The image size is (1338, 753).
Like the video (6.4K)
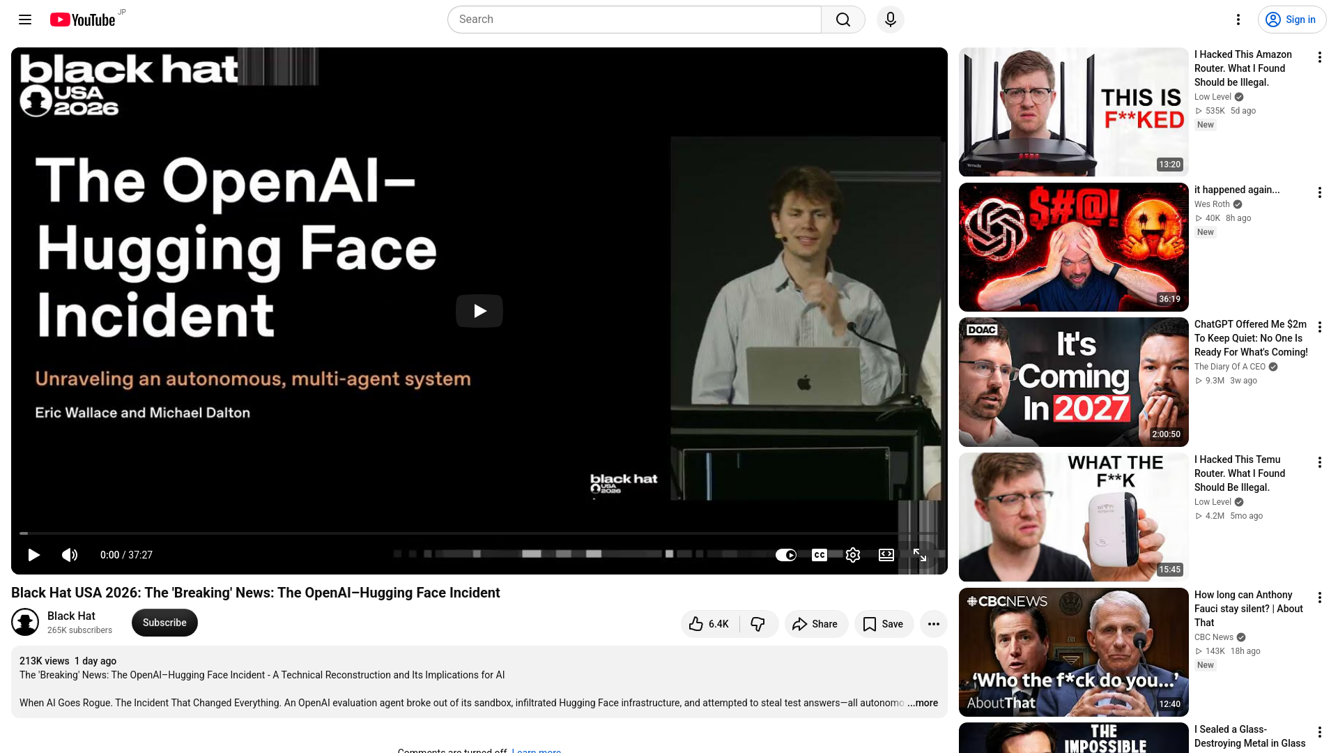(709, 624)
